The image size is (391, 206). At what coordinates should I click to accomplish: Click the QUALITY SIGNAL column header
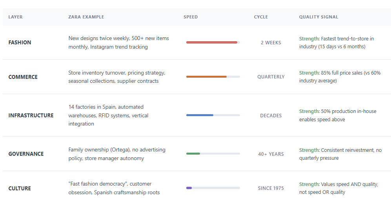[x=318, y=17]
